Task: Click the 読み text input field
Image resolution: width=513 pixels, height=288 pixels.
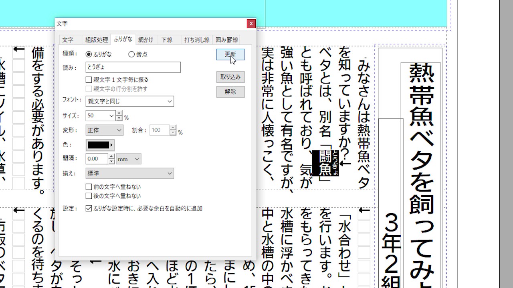Action: 133,67
